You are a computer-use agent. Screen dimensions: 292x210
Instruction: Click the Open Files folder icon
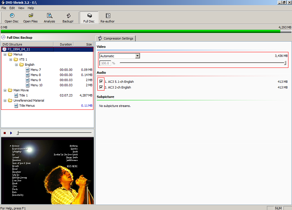[x=31, y=16]
